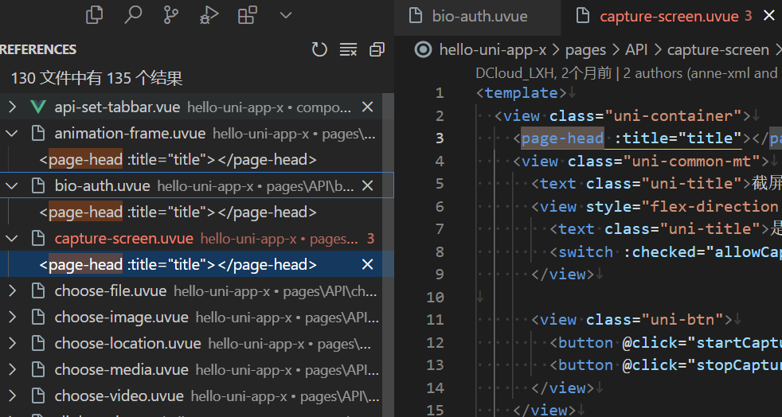Select animation-frame.uvue file row
The width and height of the screenshot is (782, 417).
(191, 133)
